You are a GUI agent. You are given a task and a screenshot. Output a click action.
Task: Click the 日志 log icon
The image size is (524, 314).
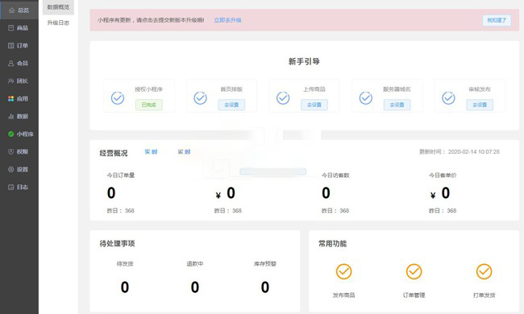pyautogui.click(x=11, y=188)
